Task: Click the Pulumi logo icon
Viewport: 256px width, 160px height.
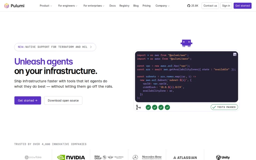Action: tap(6, 6)
